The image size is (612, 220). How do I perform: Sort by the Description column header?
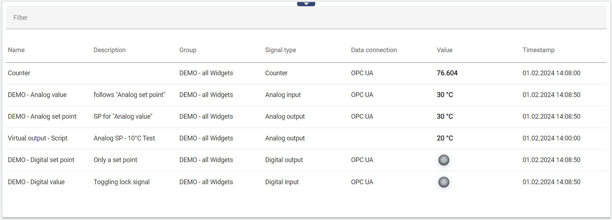point(109,50)
